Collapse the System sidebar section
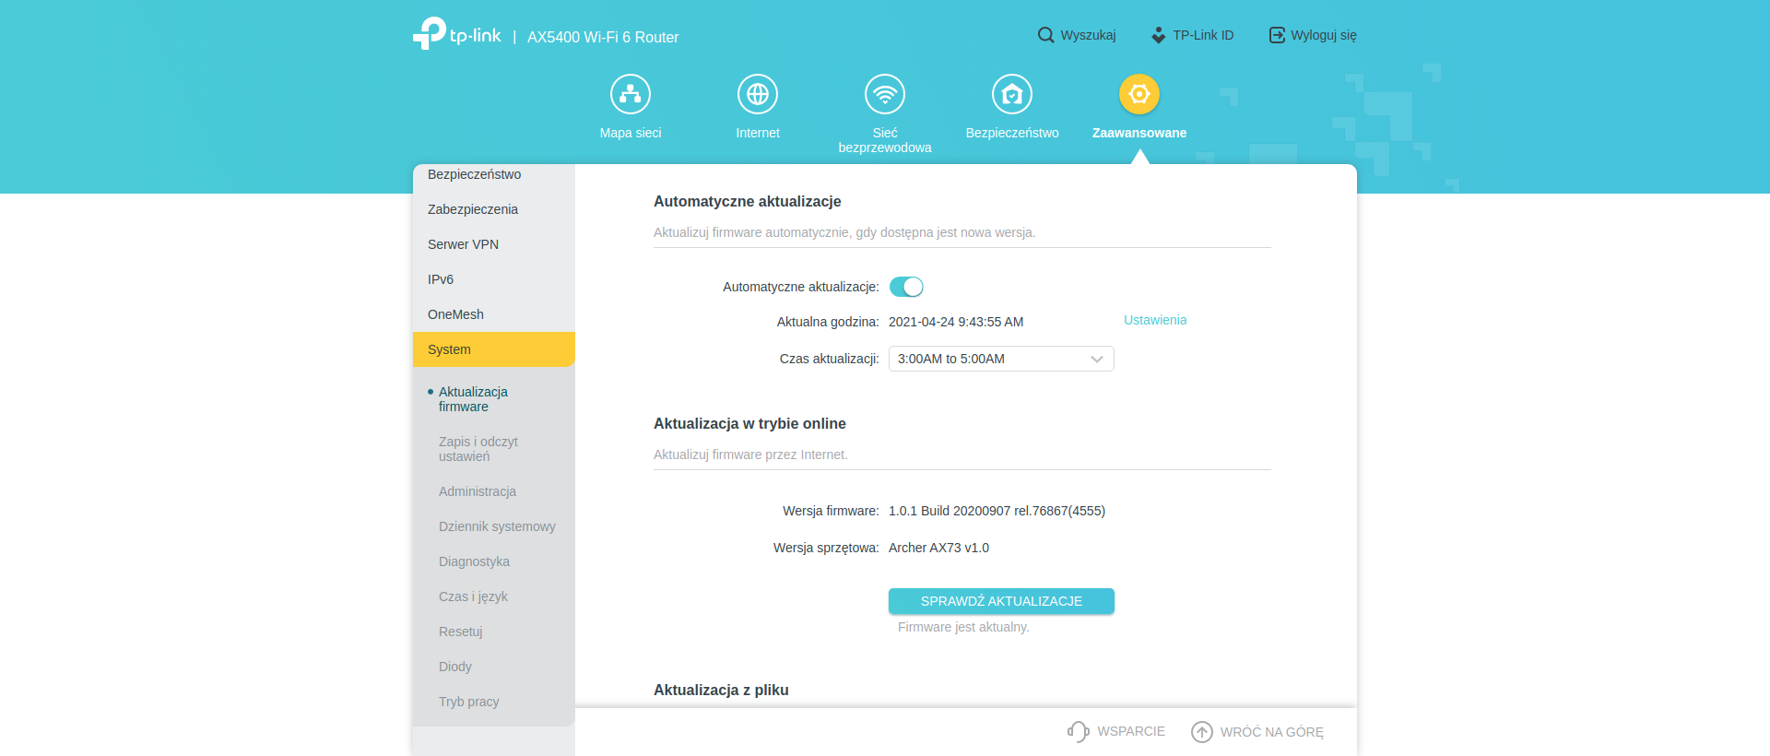 (x=494, y=349)
